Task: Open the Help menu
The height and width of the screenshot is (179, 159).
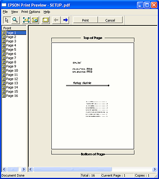Action: (47, 12)
